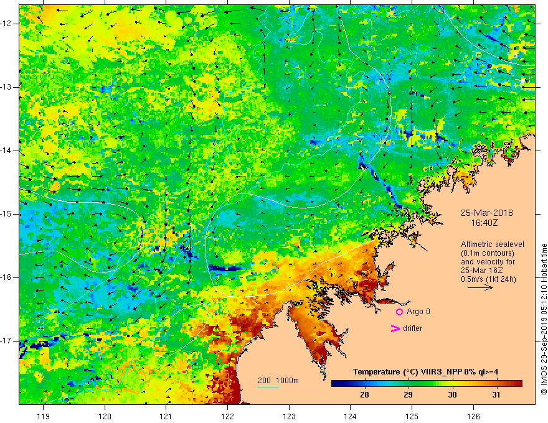Click the '(0.1m contours)' caption line
The width and height of the screenshot is (548, 423).
[x=487, y=253]
